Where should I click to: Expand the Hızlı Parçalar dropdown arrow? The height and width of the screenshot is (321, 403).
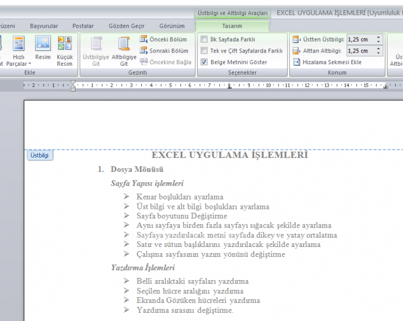29,64
